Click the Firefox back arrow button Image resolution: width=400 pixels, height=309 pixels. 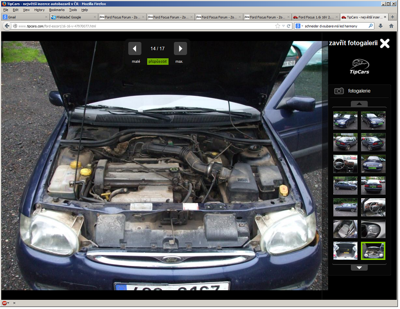[7, 26]
